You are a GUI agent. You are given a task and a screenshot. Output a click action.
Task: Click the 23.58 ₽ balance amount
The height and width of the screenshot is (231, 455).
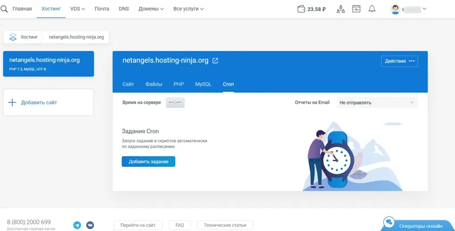pyautogui.click(x=316, y=9)
